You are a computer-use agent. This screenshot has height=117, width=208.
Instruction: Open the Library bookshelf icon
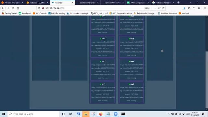(x=189, y=8)
